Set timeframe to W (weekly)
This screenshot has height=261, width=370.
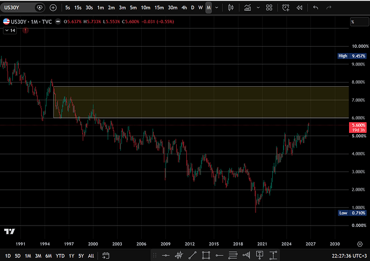[201, 8]
